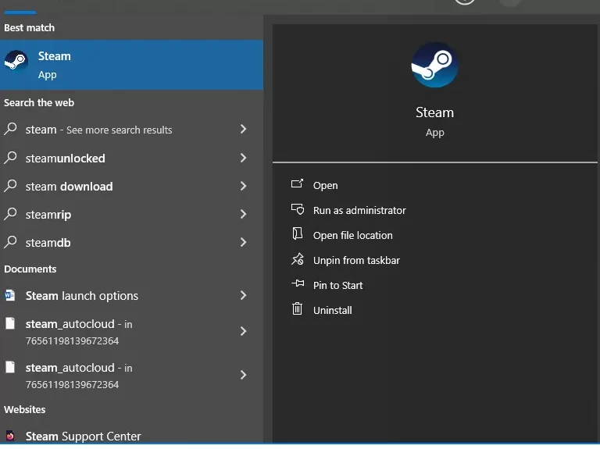600x449 pixels.
Task: Click the Open icon in Steam actions
Action: (x=297, y=184)
